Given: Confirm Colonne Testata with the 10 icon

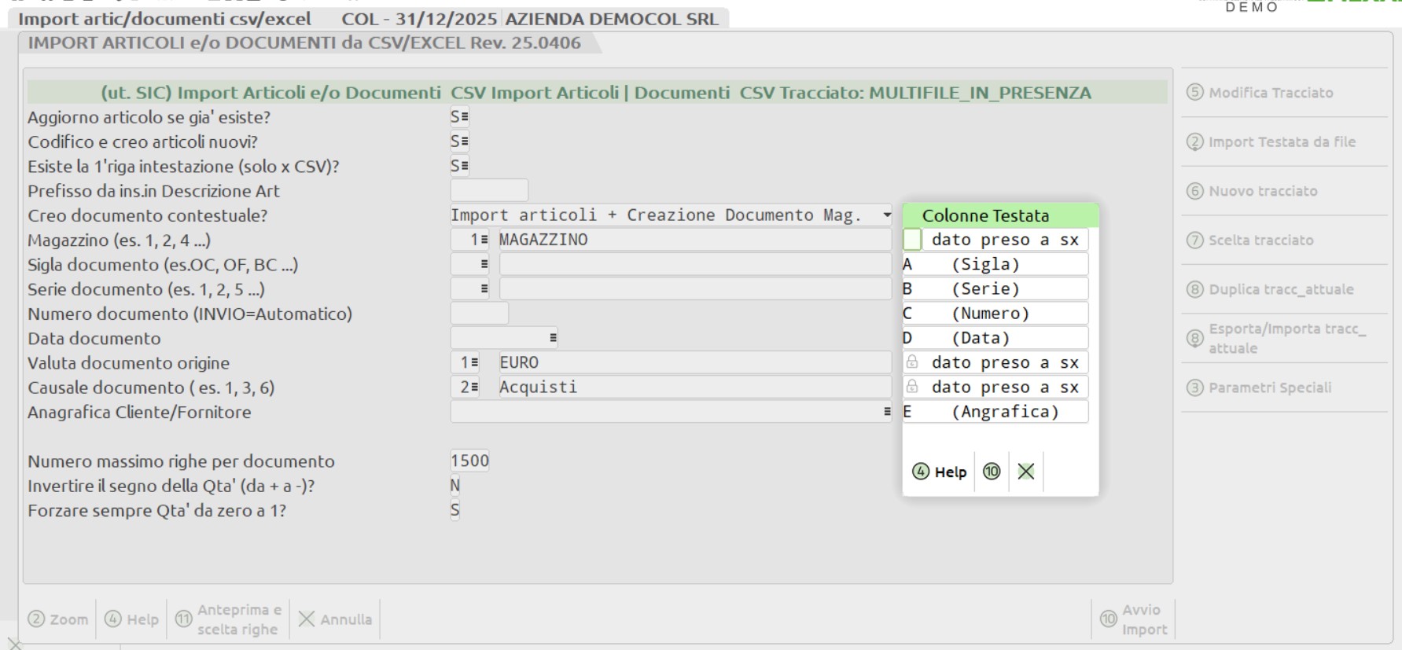Looking at the screenshot, I should click(992, 472).
